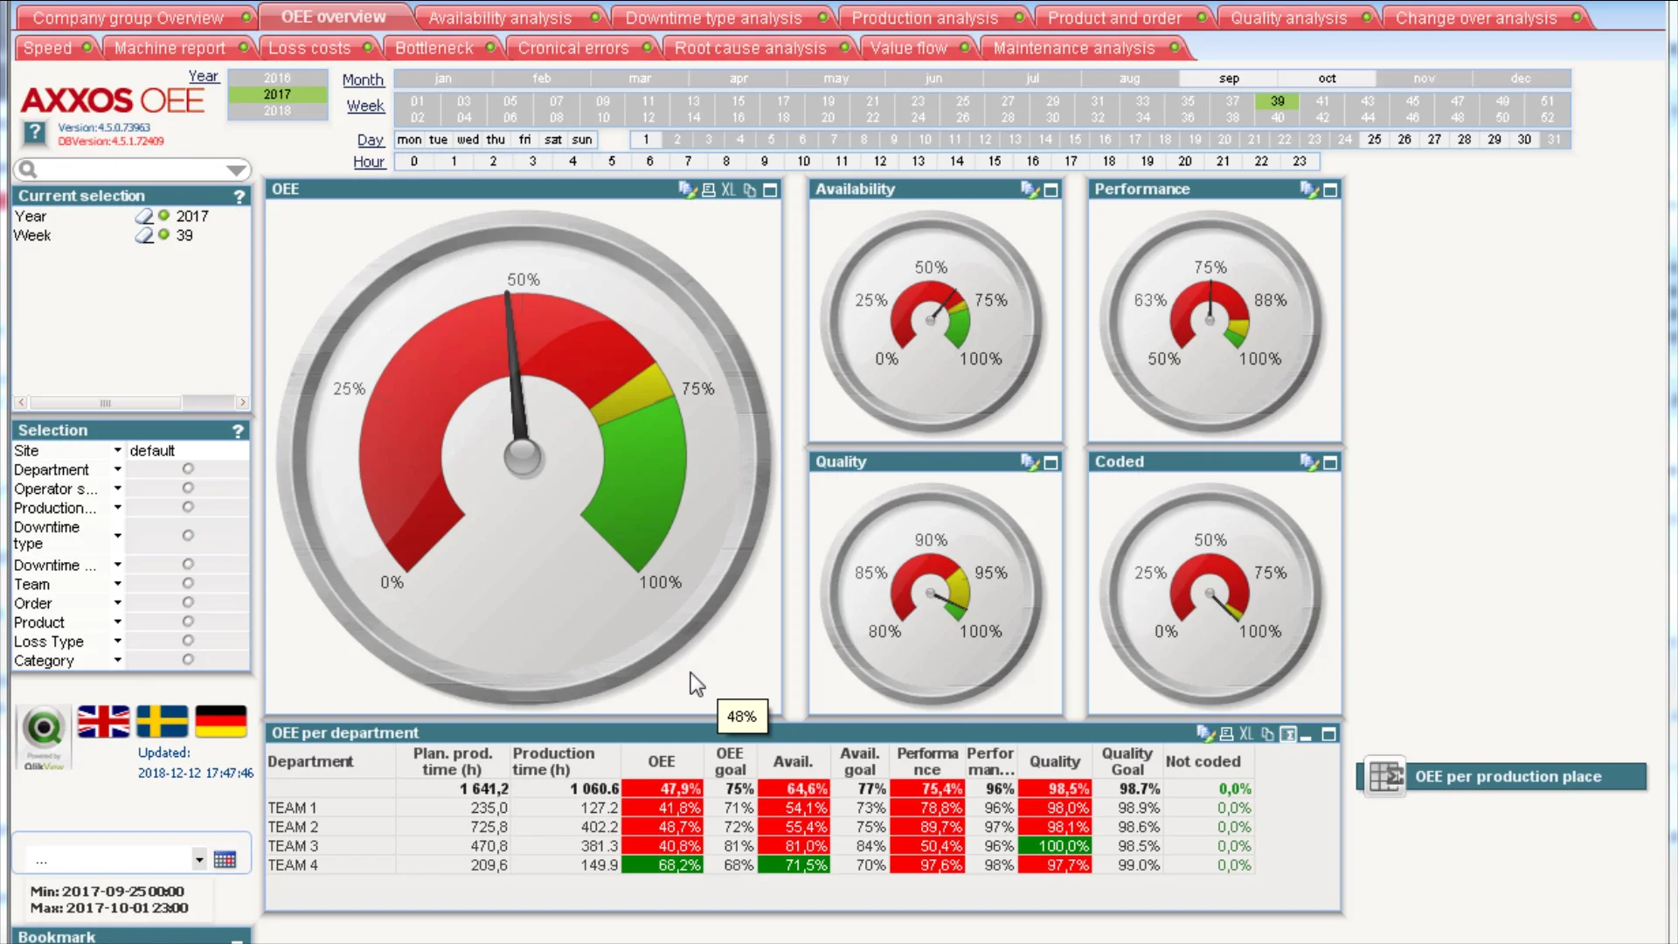Copy the OEE gauge to clipboard
Image resolution: width=1678 pixels, height=944 pixels.
click(750, 190)
